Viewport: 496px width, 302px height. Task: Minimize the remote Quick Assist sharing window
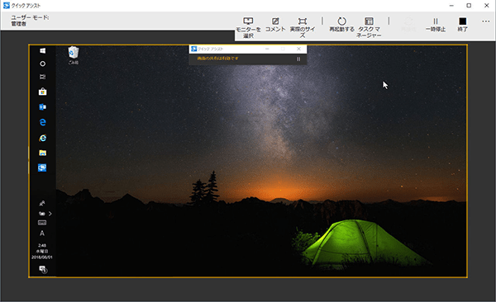pos(267,49)
